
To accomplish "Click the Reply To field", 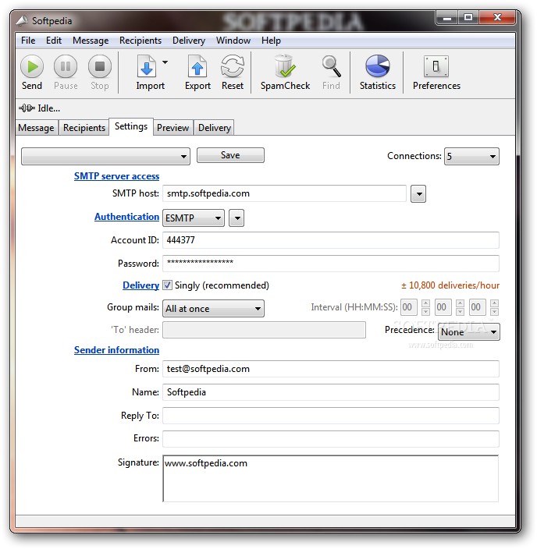I will pos(330,416).
